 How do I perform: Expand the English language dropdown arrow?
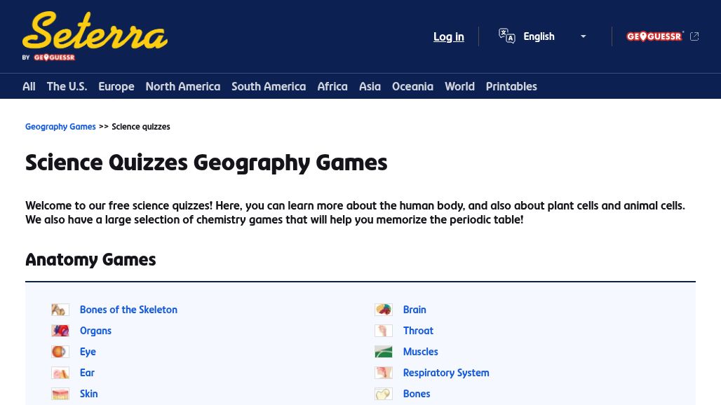(x=583, y=36)
